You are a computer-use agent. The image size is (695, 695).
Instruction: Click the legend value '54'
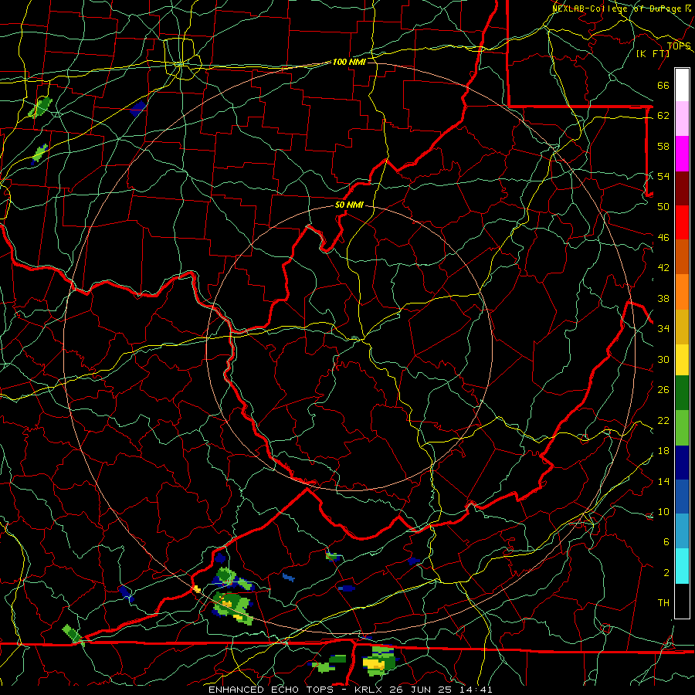663,176
